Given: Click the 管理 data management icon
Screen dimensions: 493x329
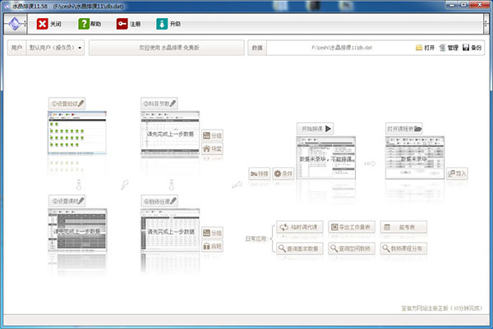Looking at the screenshot, I should coord(449,48).
